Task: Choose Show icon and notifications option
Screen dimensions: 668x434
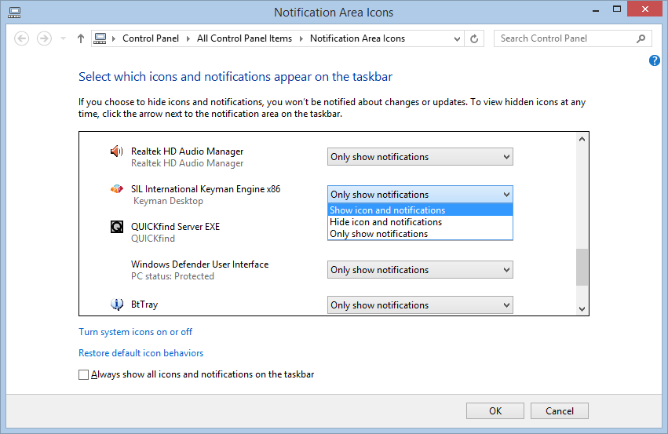Action: 420,210
